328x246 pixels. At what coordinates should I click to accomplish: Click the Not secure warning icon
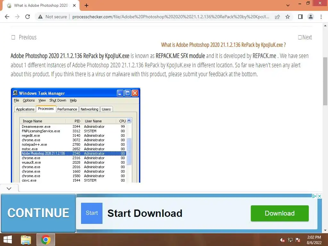click(x=40, y=17)
